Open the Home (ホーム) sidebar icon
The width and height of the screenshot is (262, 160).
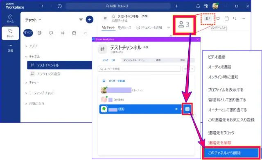pos(10,18)
